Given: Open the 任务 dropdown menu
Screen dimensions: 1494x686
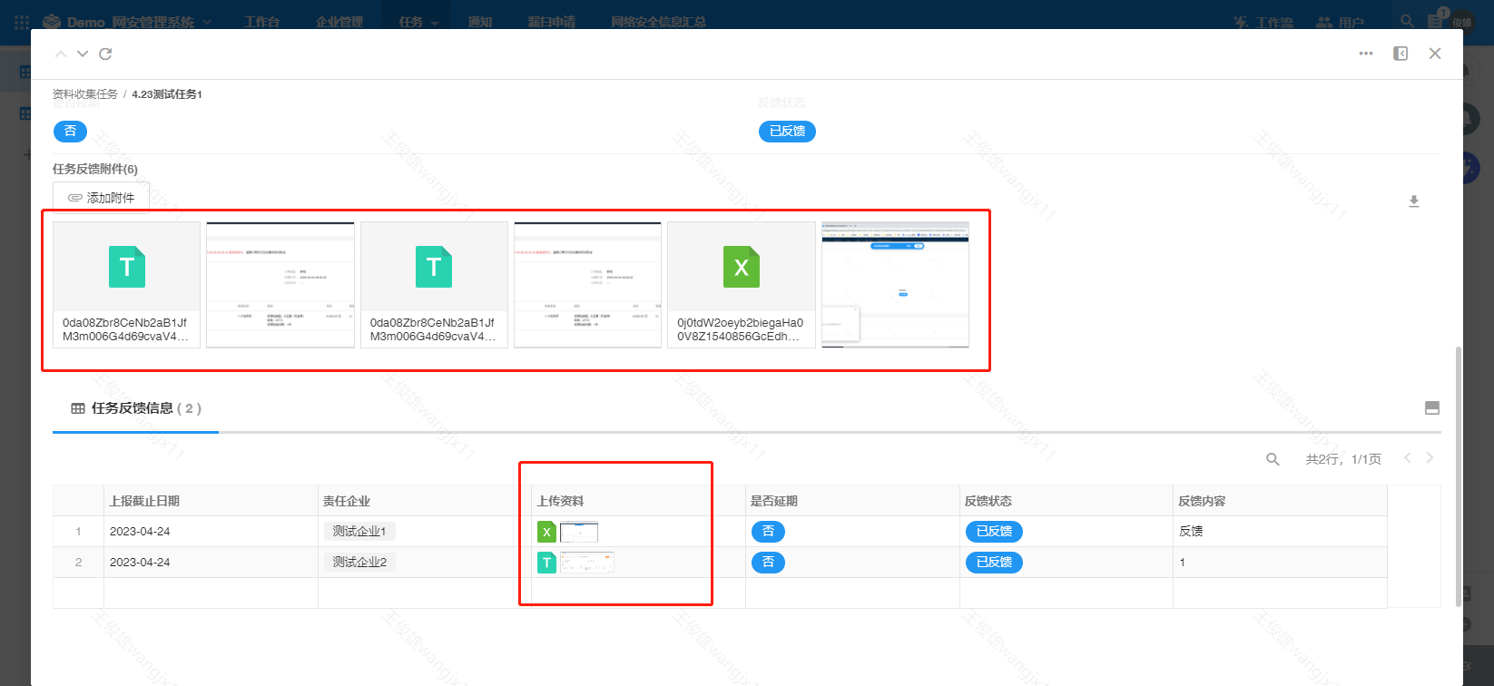Looking at the screenshot, I should (x=418, y=22).
